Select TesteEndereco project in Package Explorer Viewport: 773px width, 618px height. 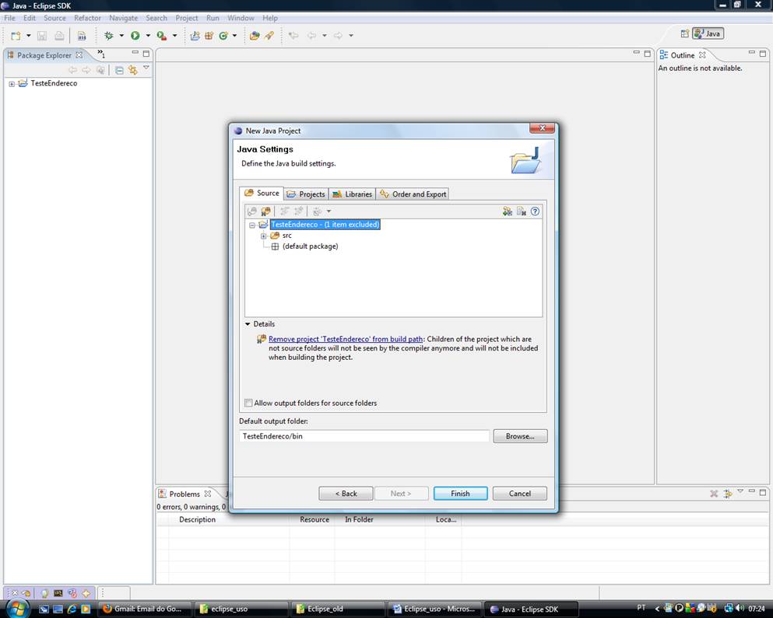click(54, 83)
